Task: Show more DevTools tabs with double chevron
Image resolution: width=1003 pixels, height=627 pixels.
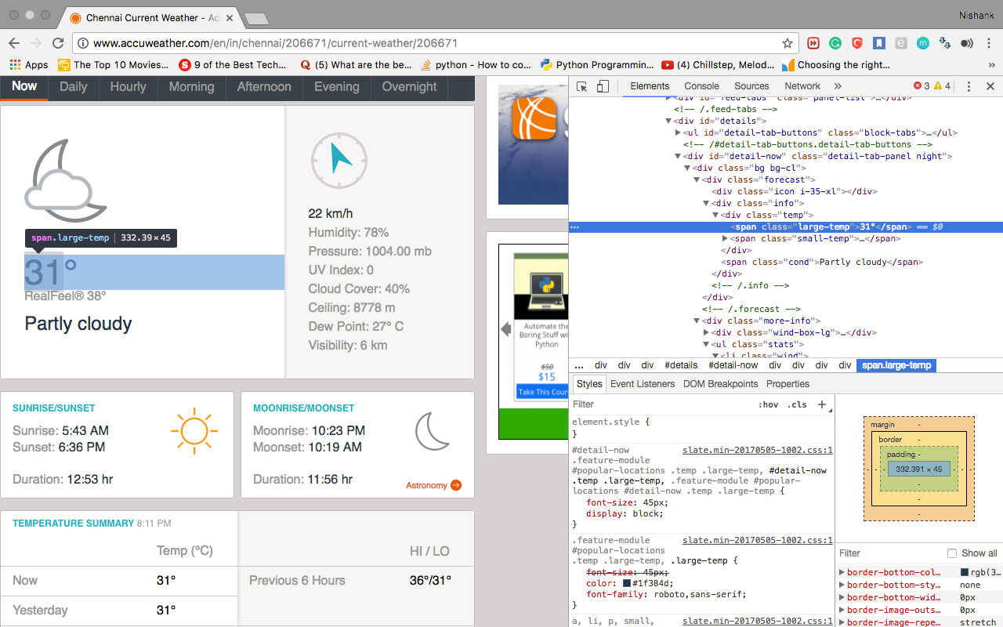Action: (x=838, y=86)
